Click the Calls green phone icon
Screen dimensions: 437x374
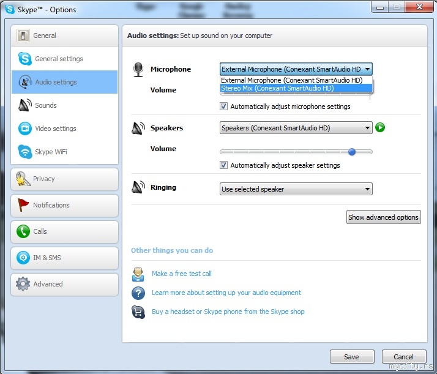click(x=23, y=231)
